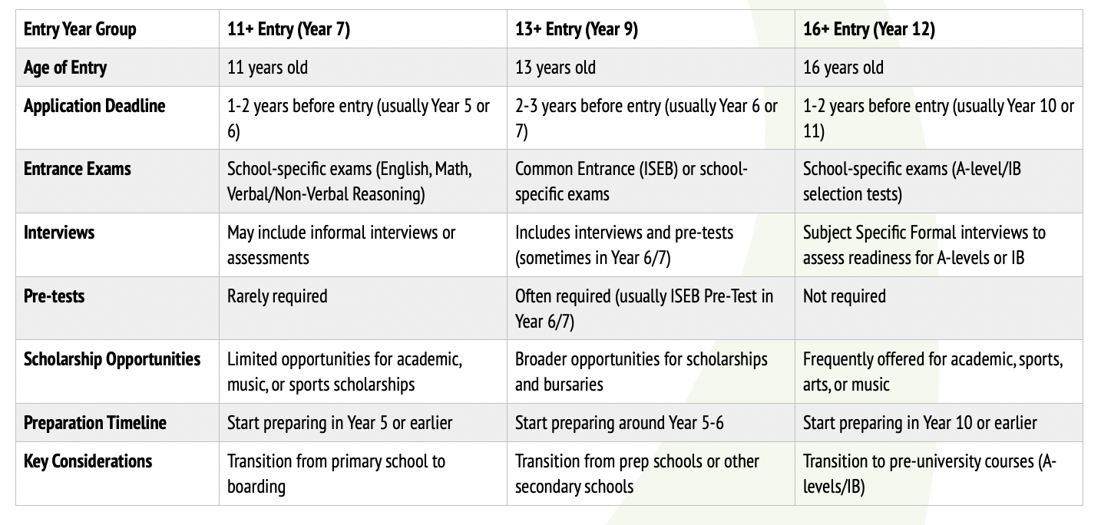This screenshot has width=1101, height=525.
Task: Click the "16+ Entry (Year 12)" column header
Action: (x=868, y=30)
